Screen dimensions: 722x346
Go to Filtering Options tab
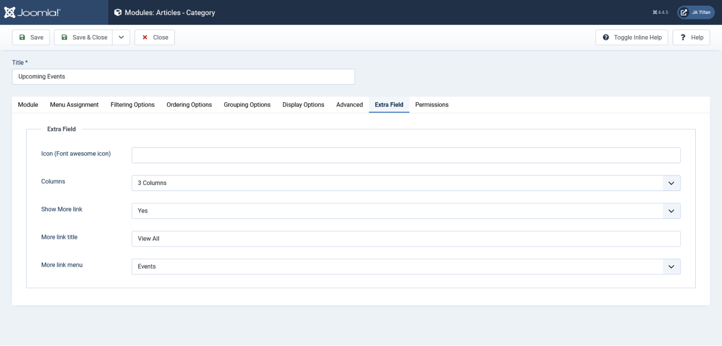pos(133,104)
